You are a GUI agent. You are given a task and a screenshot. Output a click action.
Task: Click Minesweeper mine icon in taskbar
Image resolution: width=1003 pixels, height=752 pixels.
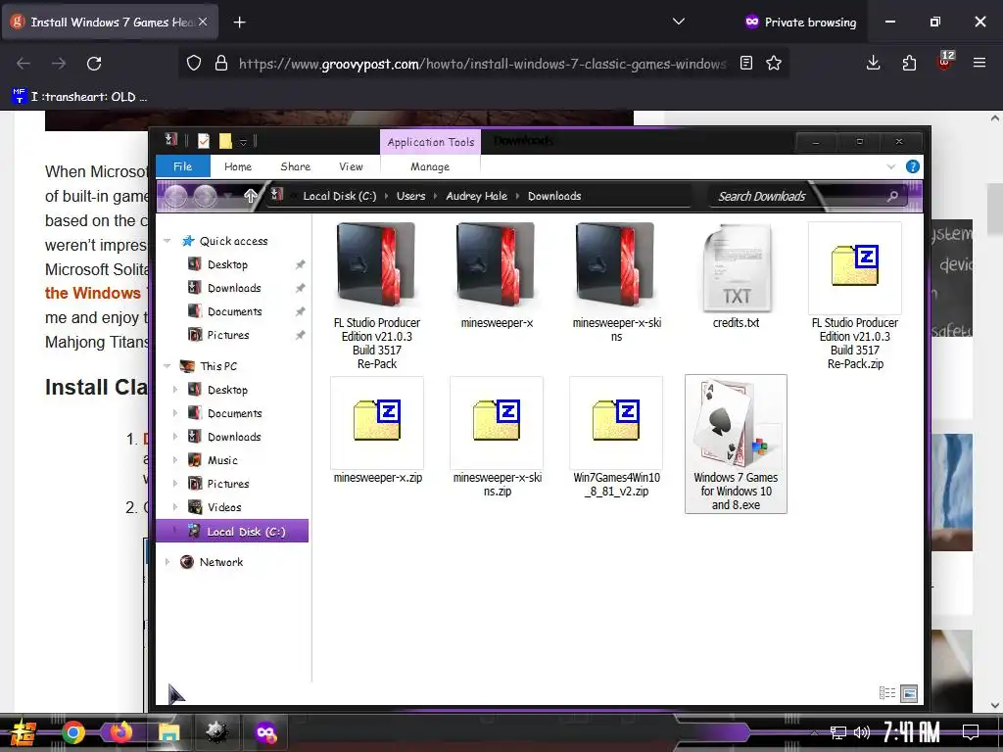pos(216,732)
